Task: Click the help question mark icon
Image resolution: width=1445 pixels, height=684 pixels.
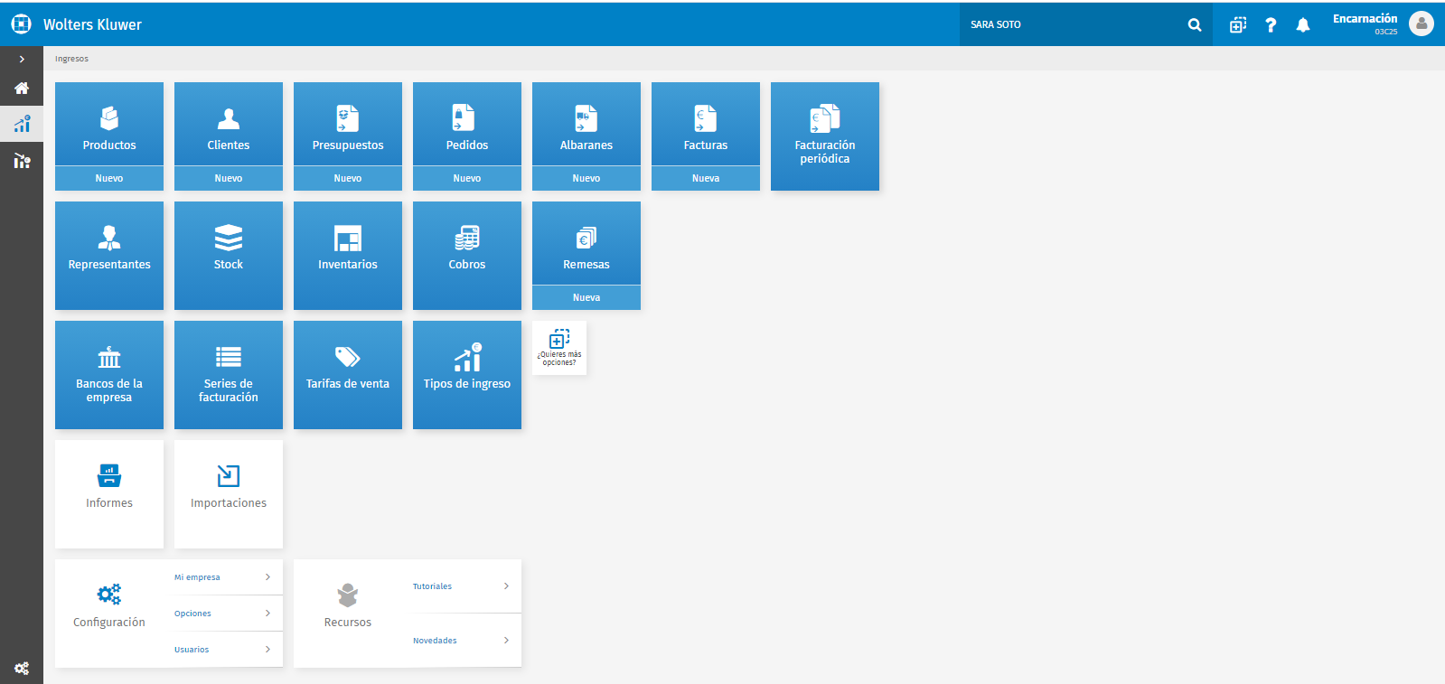Action: pos(1271,25)
